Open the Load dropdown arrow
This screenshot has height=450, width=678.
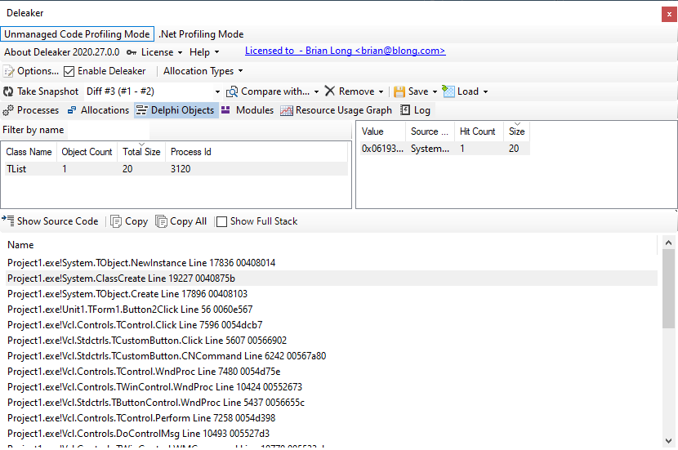[x=485, y=91]
